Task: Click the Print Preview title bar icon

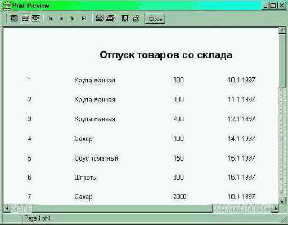Action: [7, 6]
